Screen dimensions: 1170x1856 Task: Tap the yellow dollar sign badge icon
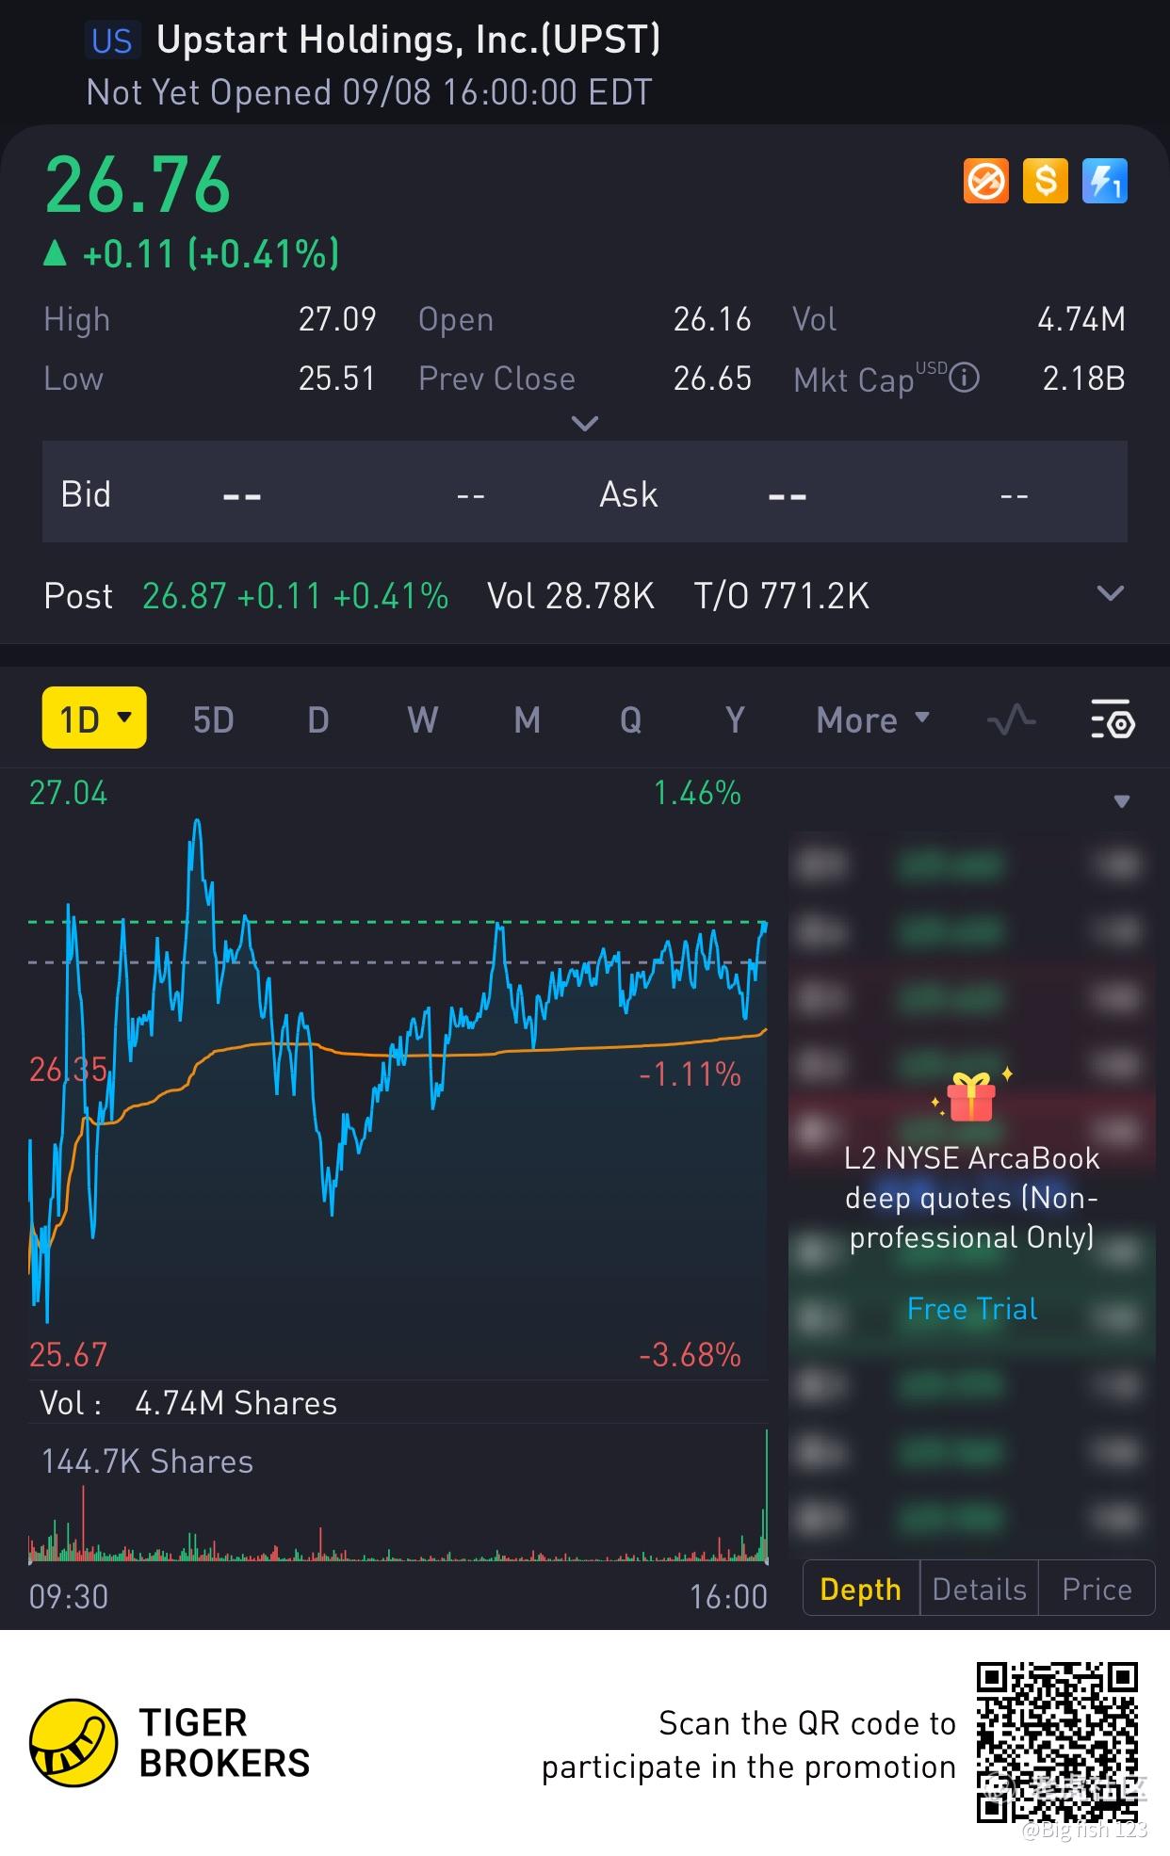tap(1045, 181)
